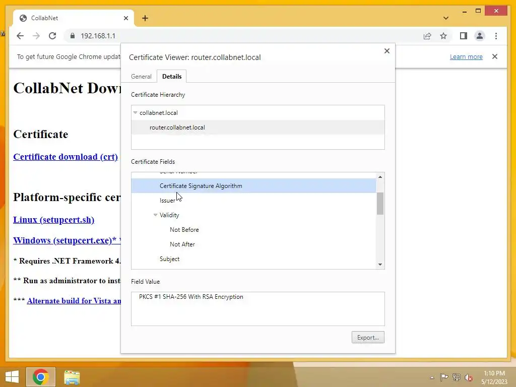Open the Certificate download (crt) link

[x=66, y=157]
